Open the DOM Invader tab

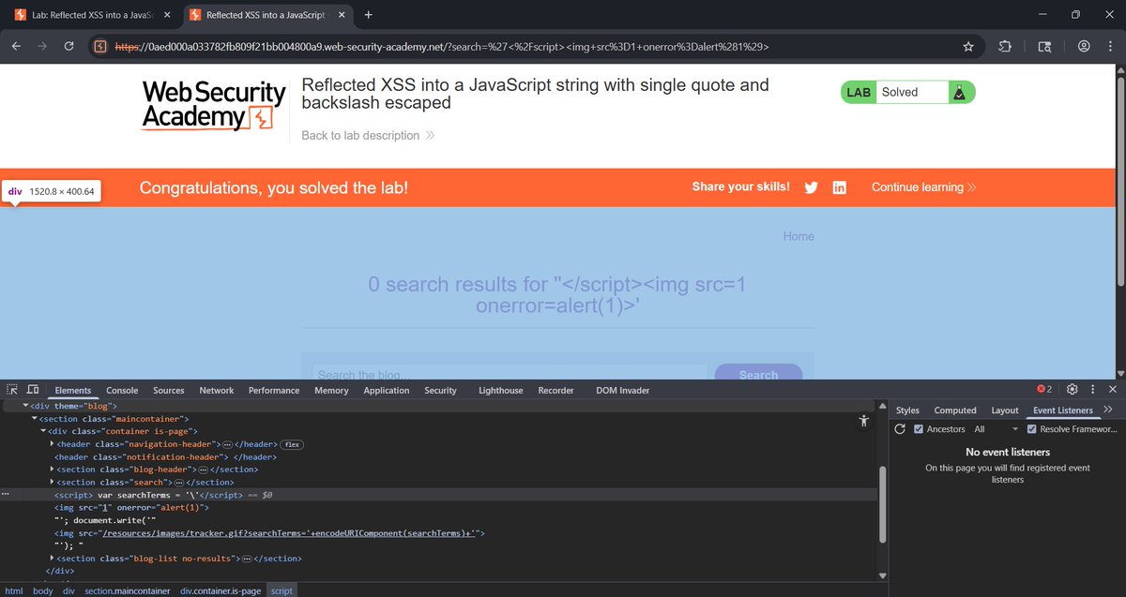622,390
